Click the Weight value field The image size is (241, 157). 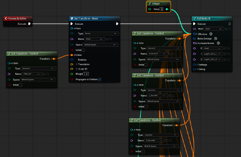[x=86, y=74]
